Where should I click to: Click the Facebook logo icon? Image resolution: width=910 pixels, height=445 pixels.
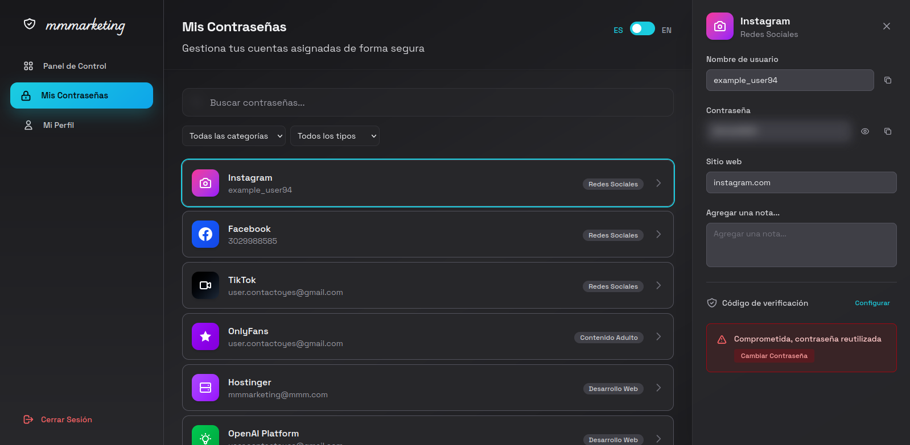coord(205,234)
